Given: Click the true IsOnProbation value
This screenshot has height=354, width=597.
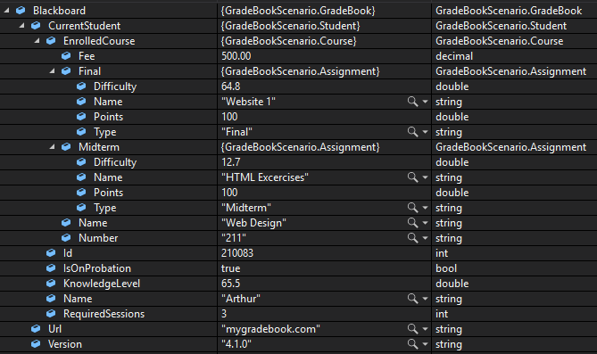Looking at the screenshot, I should pos(231,268).
